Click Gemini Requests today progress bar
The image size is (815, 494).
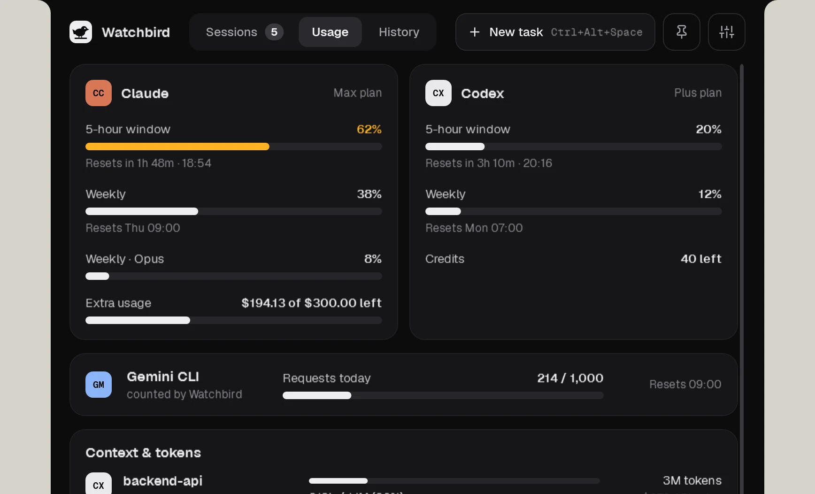point(443,395)
